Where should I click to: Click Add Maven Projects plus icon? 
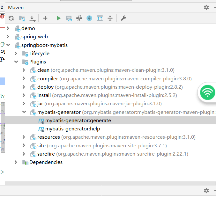click(45, 18)
